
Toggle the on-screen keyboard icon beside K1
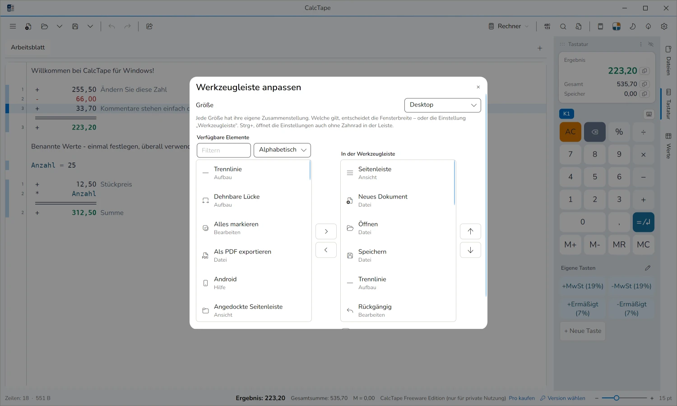tap(649, 114)
